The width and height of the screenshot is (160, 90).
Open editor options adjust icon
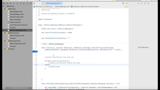[123, 3]
